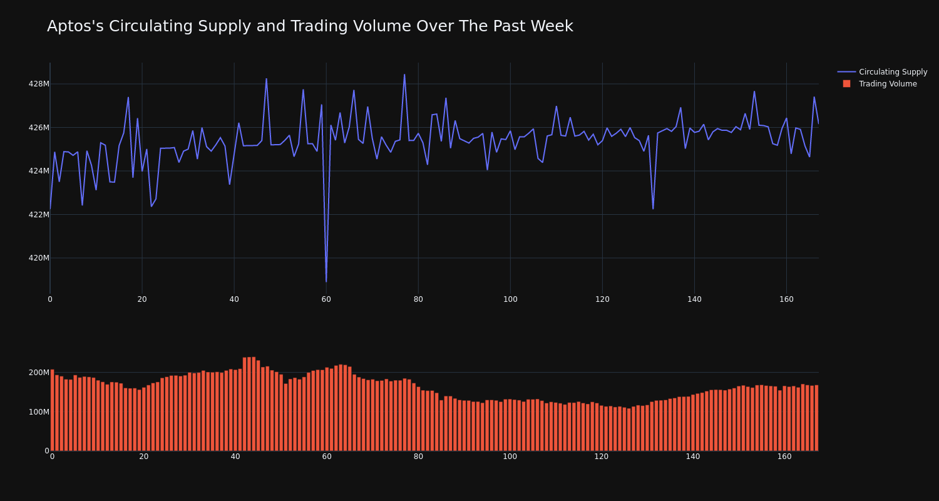This screenshot has width=939, height=501.
Task: Click the 200M volume axis label
Action: pyautogui.click(x=39, y=373)
